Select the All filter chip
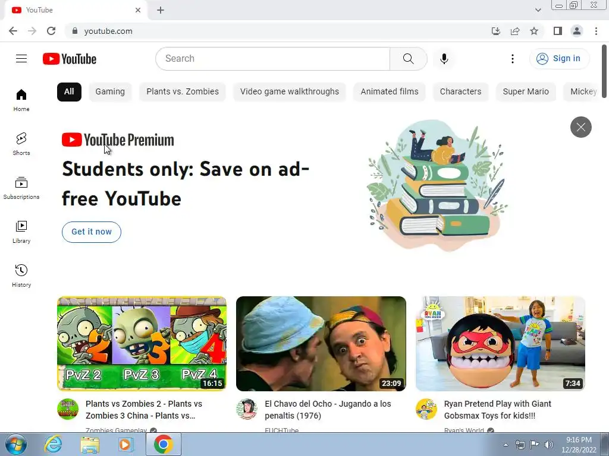 click(69, 92)
